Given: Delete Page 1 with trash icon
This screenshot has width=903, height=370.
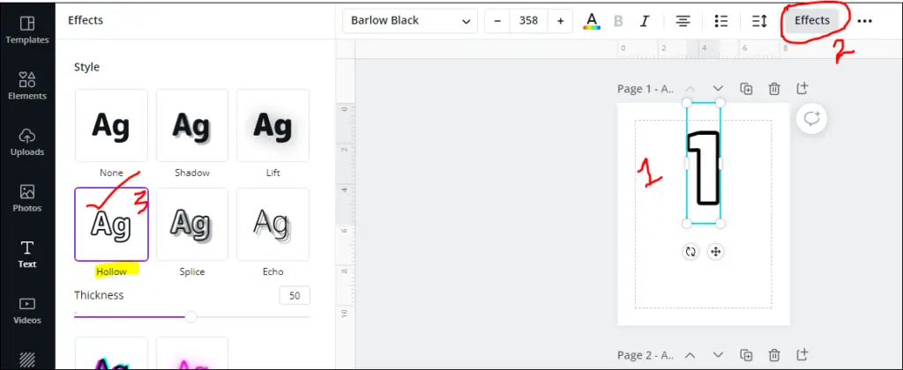Looking at the screenshot, I should tap(774, 89).
